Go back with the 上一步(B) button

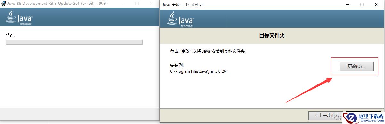click(x=325, y=115)
